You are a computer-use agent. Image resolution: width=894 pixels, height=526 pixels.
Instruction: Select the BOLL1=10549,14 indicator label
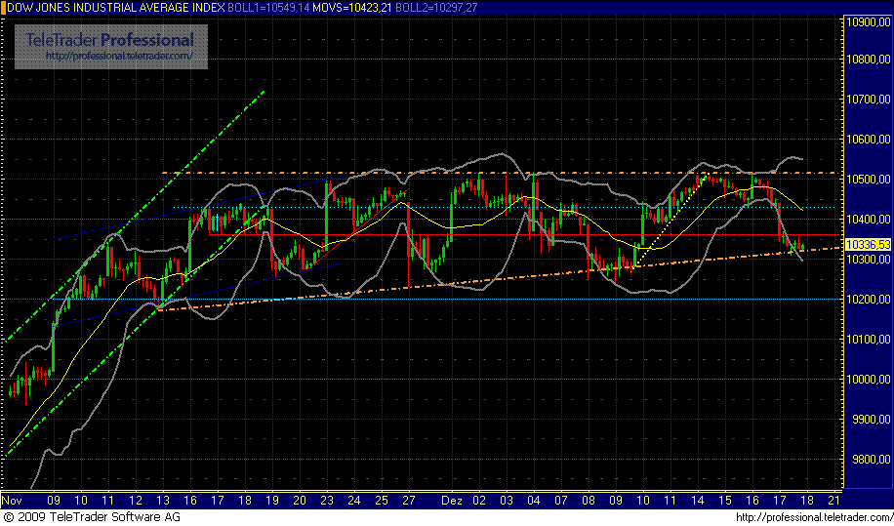[268, 8]
